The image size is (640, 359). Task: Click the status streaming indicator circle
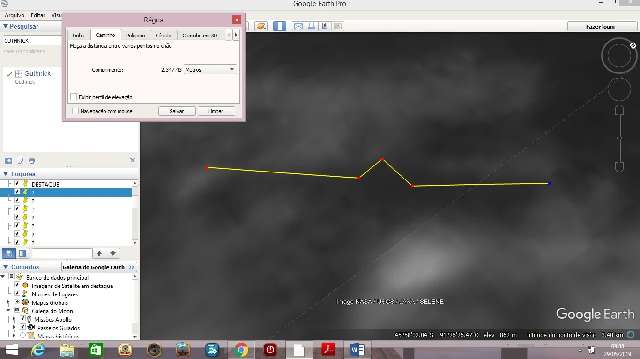click(631, 335)
